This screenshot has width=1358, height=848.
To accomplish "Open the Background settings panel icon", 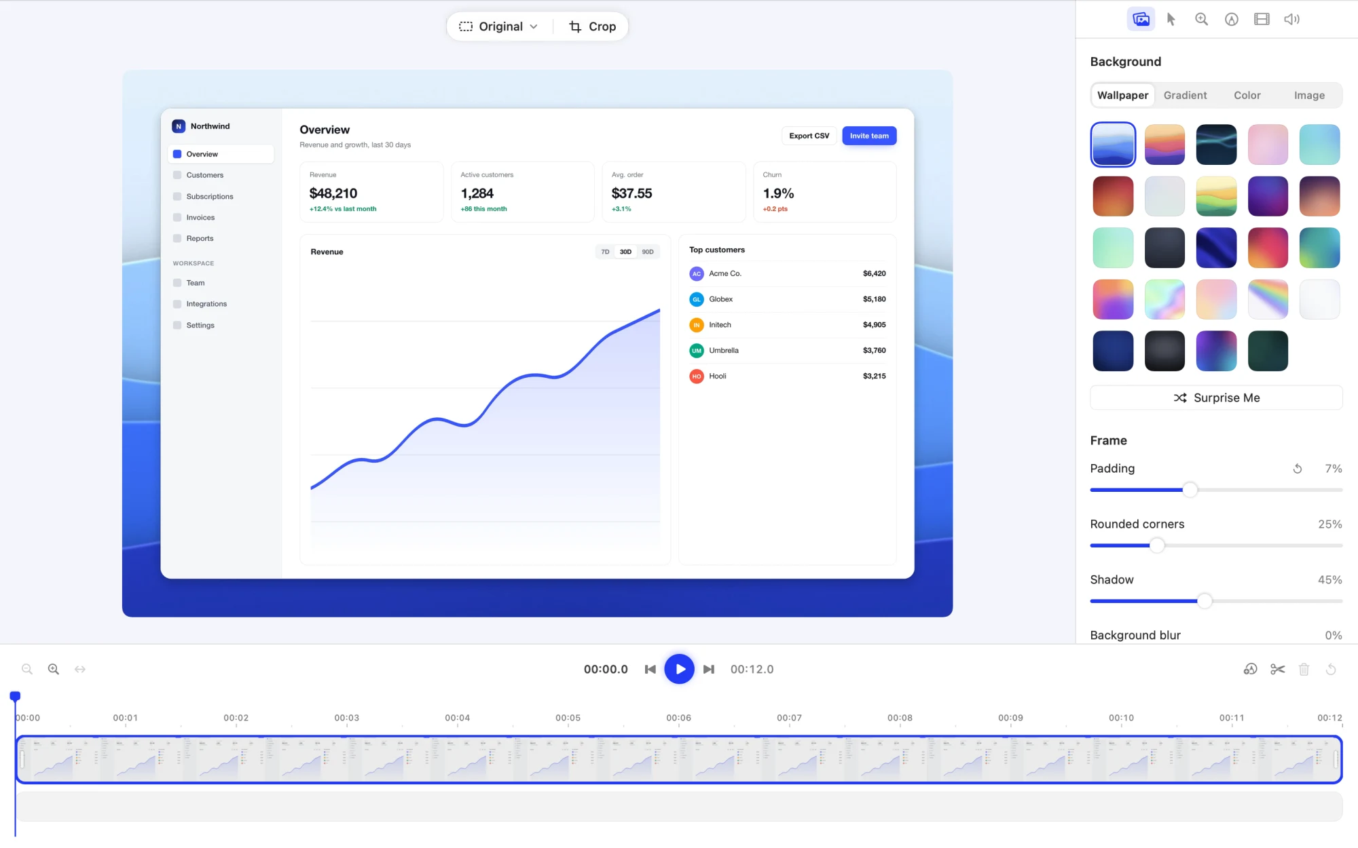I will 1141,19.
